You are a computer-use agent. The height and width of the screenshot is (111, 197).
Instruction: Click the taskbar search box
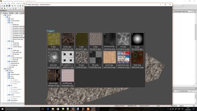click(22, 109)
